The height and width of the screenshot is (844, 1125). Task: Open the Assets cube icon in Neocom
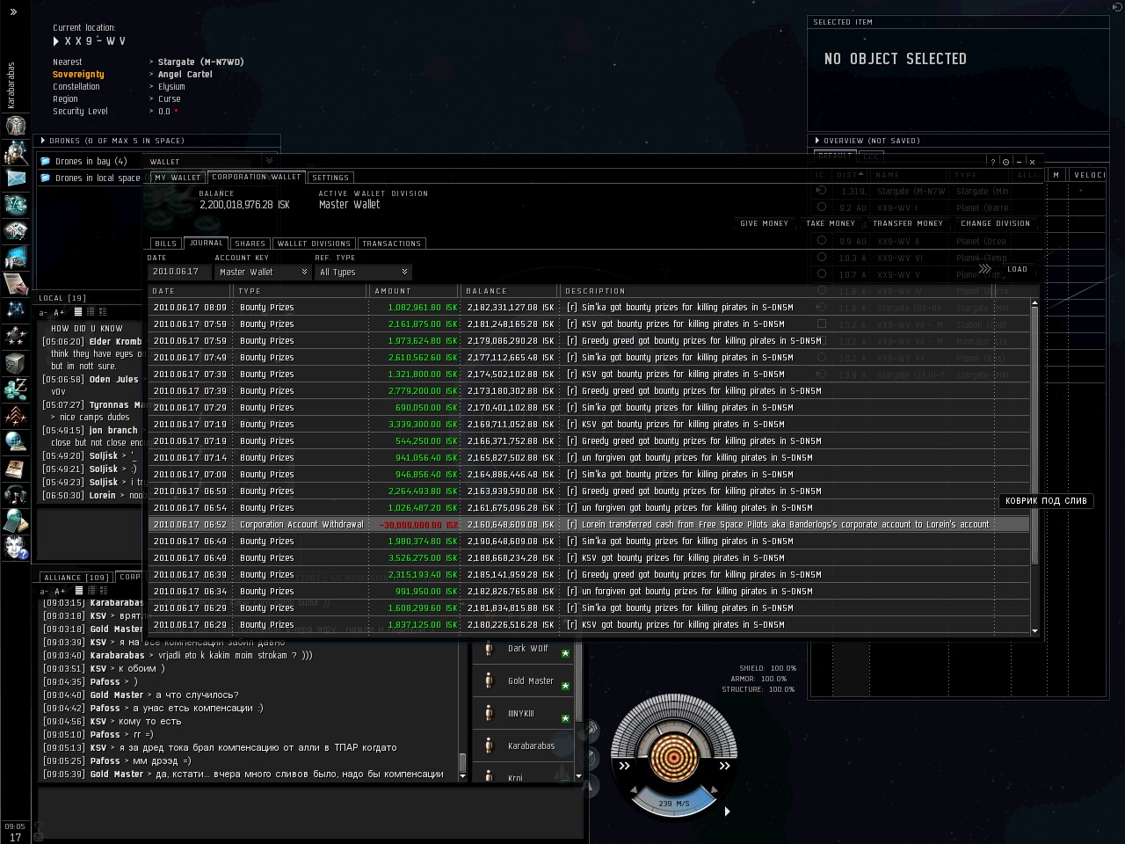coord(16,362)
